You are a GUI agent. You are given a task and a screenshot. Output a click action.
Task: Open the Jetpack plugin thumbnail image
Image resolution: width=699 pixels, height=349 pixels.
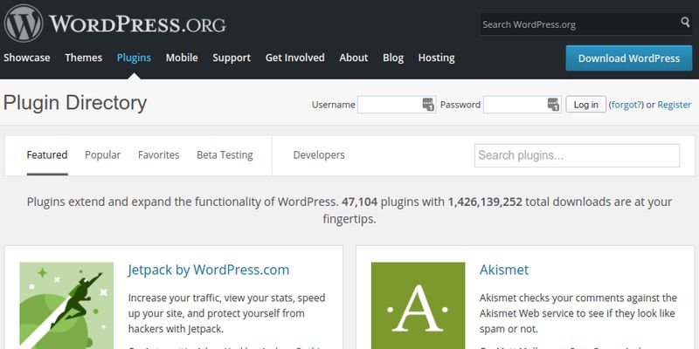(66, 305)
